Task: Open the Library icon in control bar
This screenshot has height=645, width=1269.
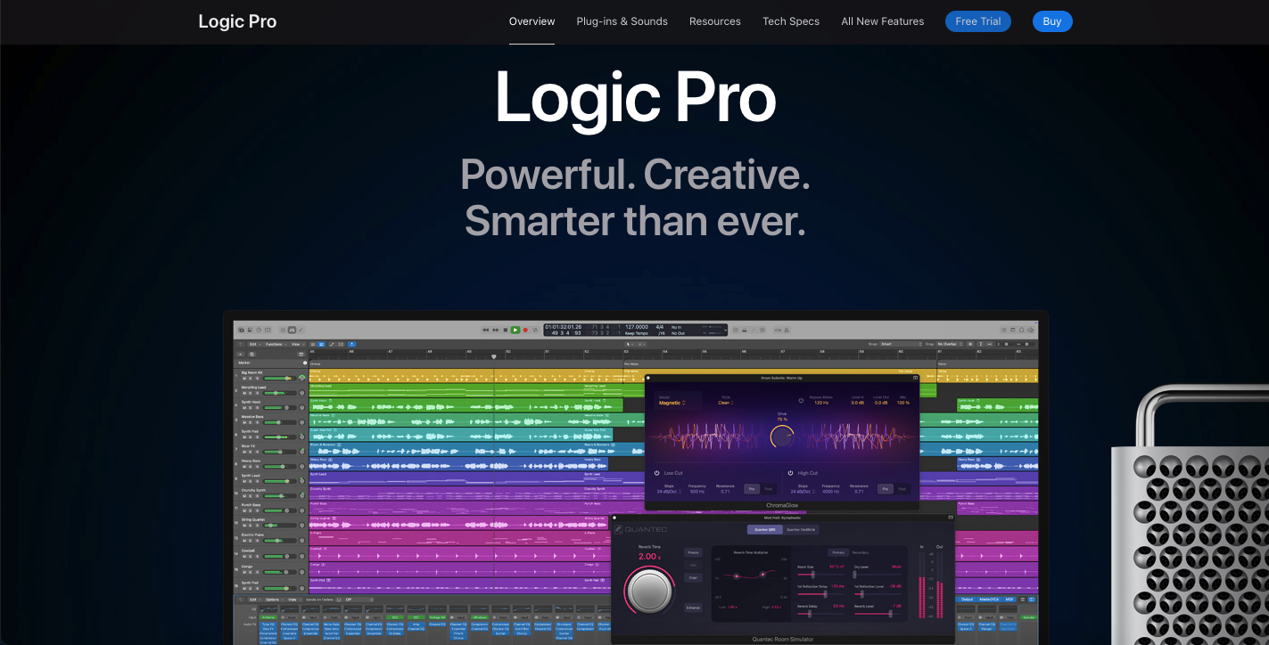Action: click(x=241, y=330)
